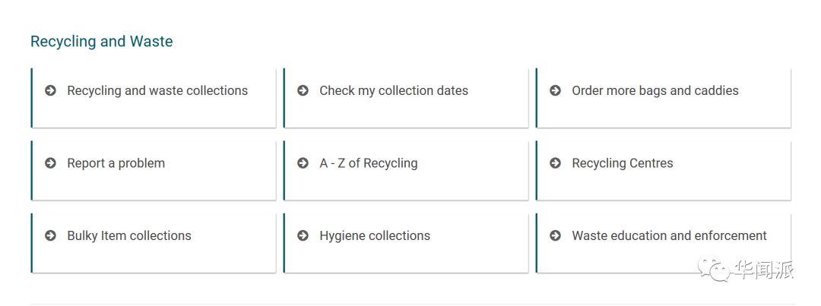Click arrow icon beside Hygiene collections
This screenshot has width=821, height=306.
coord(303,236)
